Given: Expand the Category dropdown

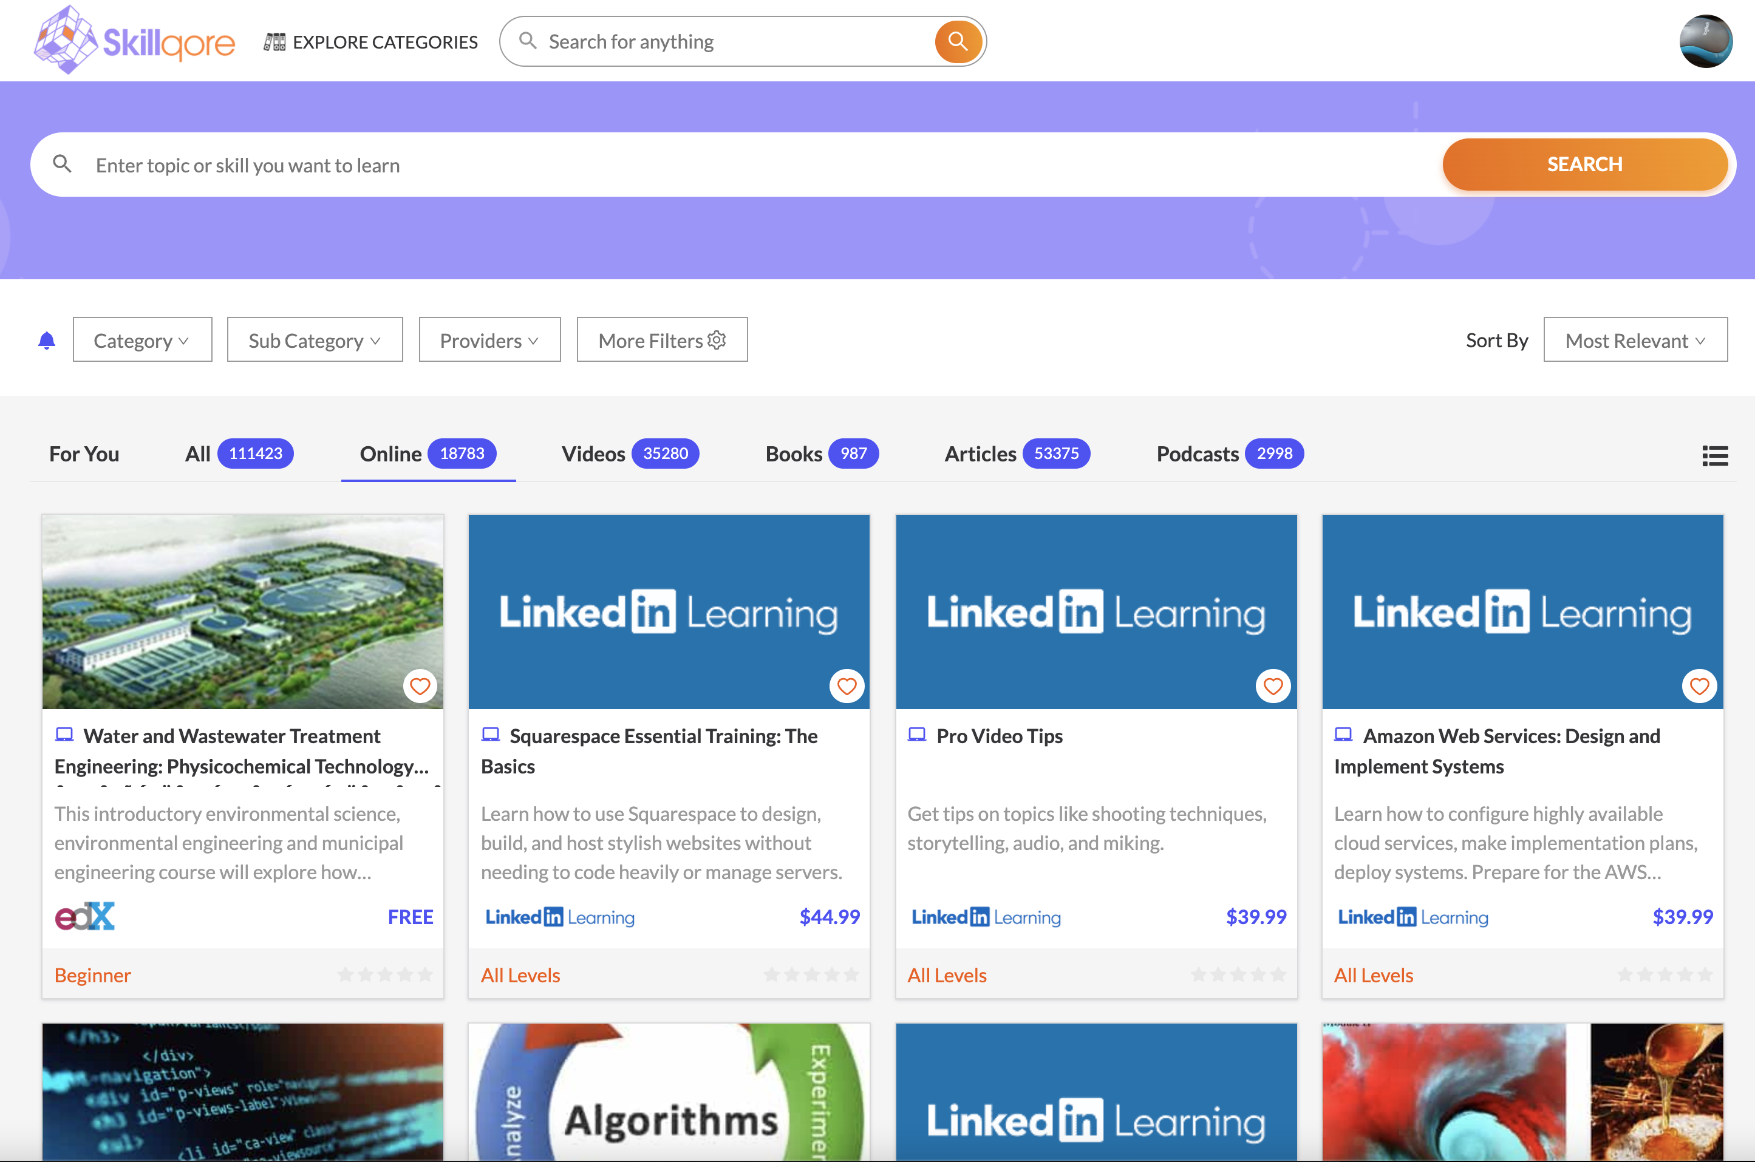Looking at the screenshot, I should (142, 339).
